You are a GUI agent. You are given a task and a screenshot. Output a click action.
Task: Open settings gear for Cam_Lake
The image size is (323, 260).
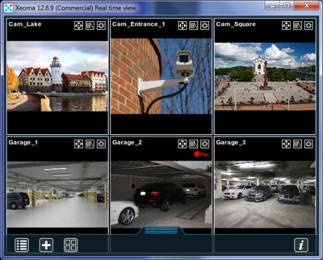coord(101,26)
